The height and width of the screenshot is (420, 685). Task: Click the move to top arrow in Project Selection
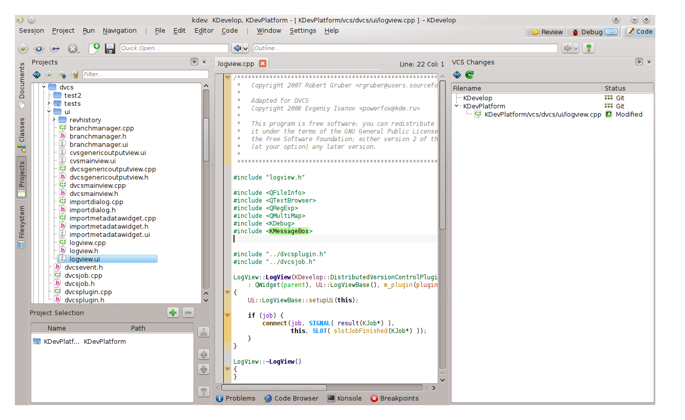204,332
